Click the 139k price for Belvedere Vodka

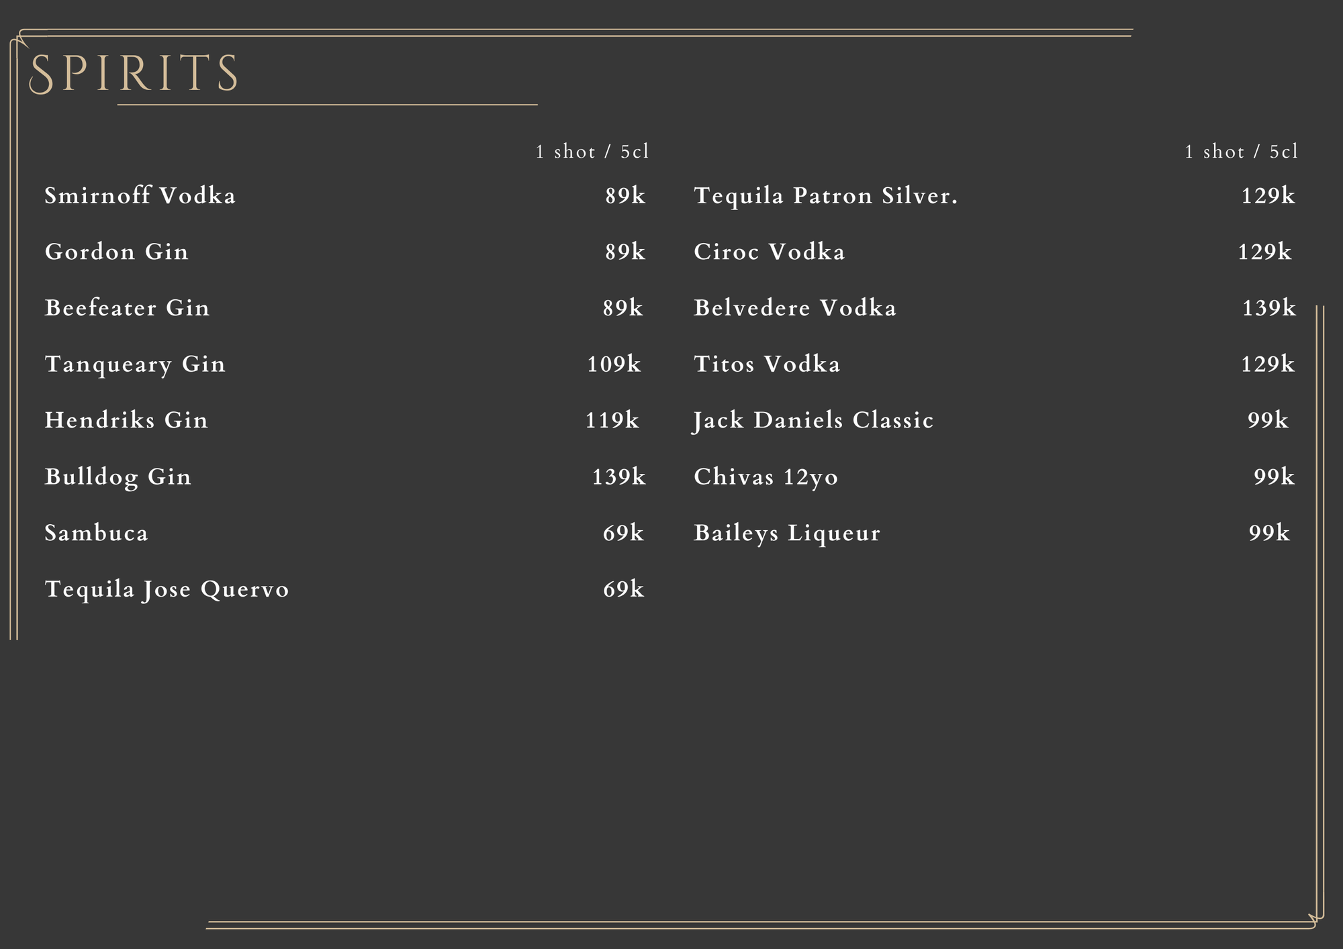(x=1268, y=308)
